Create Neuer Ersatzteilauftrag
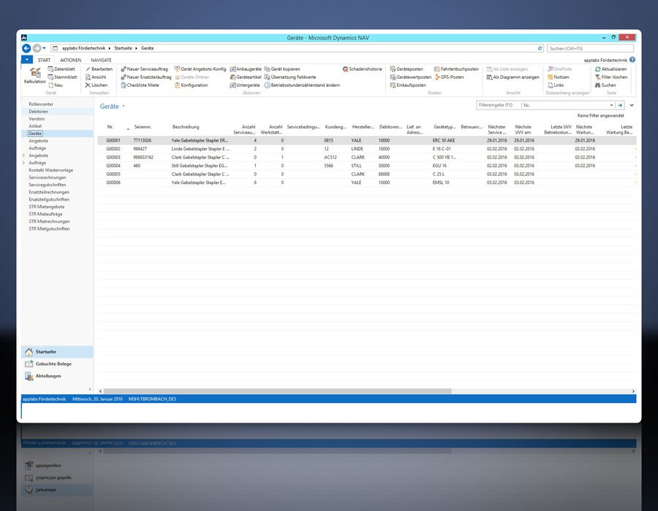 pyautogui.click(x=146, y=77)
